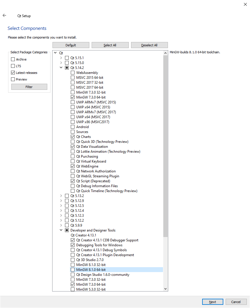Uncheck Qt Data Visualization checkbox

pyautogui.click(x=73, y=147)
